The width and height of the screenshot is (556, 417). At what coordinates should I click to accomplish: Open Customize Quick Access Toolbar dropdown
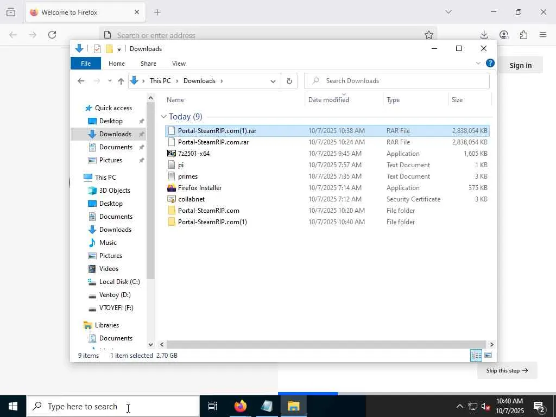click(x=119, y=49)
